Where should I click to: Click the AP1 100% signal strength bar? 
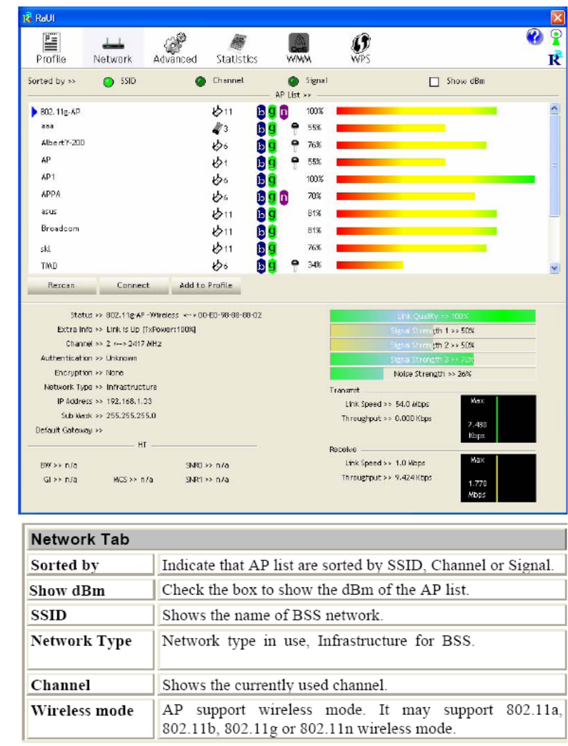[x=436, y=180]
